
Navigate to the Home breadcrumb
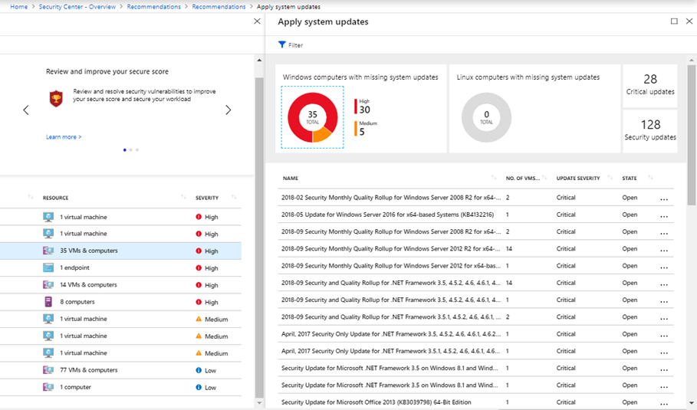point(18,7)
